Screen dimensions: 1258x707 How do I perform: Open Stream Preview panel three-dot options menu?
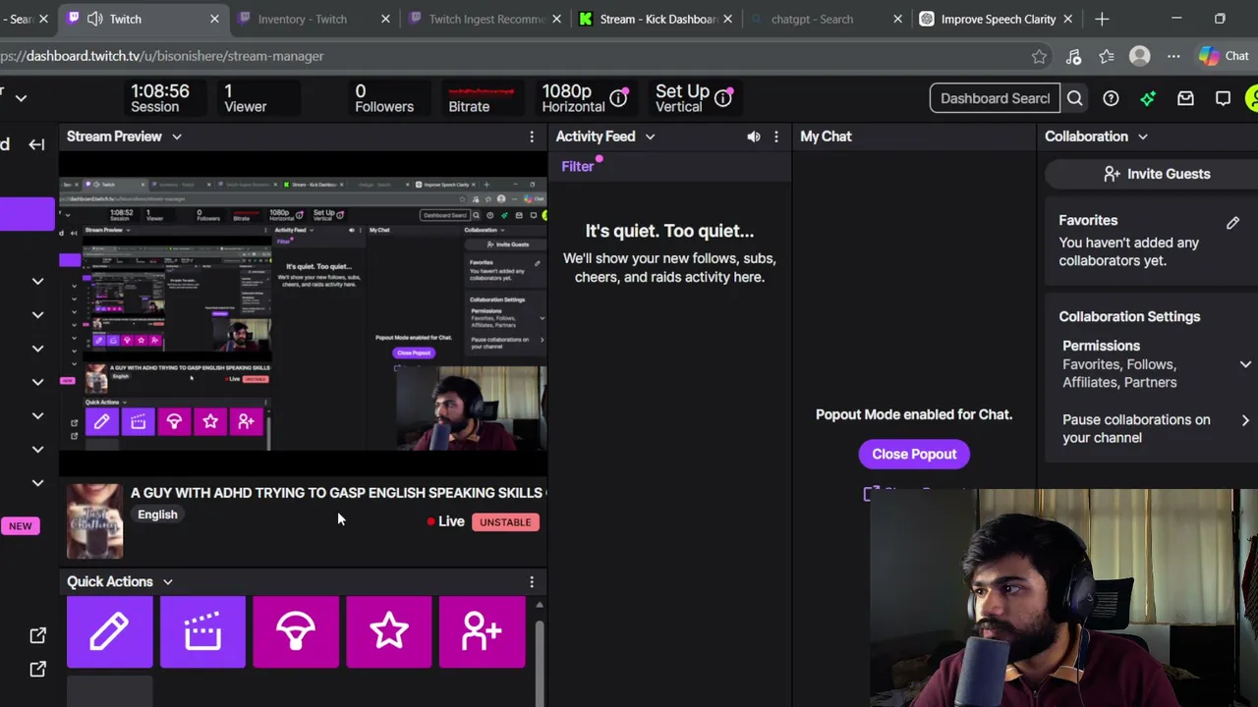532,136
